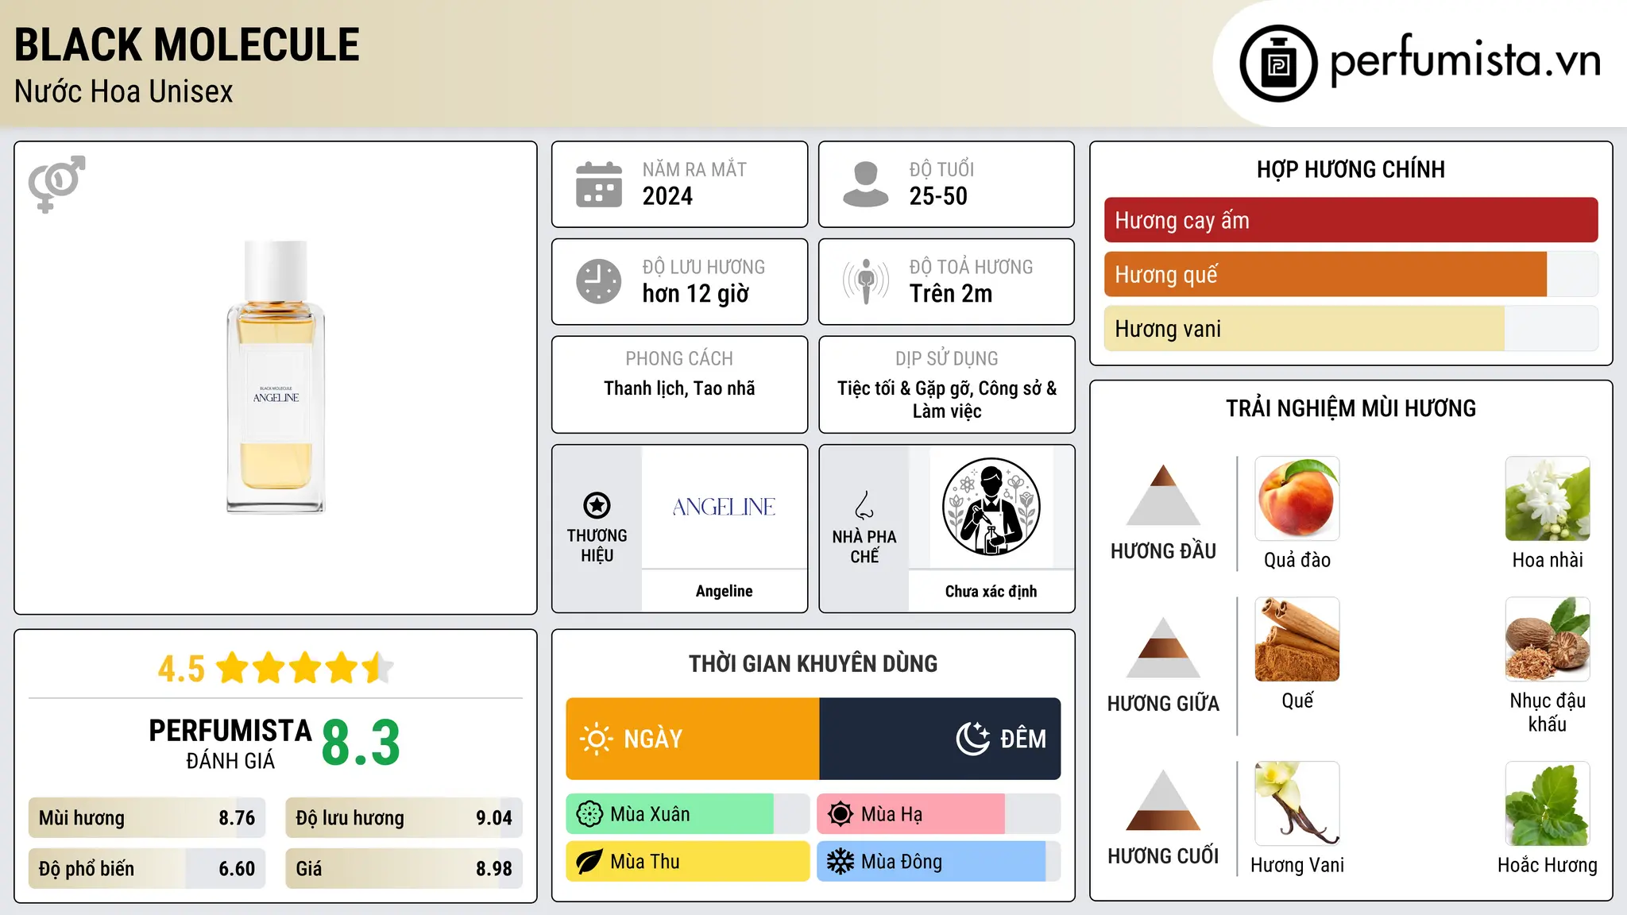This screenshot has height=915, width=1627.
Task: Open the Hương Vani vanilla note image
Action: coord(1297,804)
